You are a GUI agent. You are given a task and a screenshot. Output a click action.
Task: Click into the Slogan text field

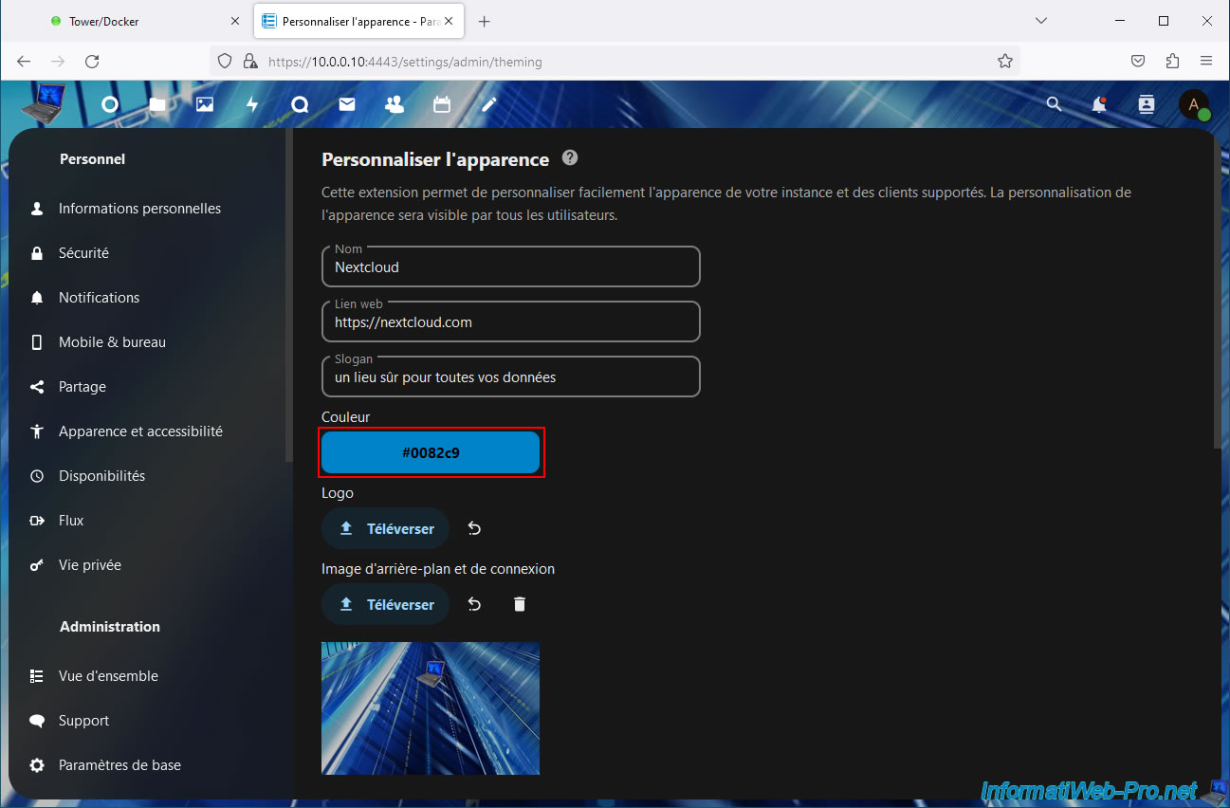510,377
